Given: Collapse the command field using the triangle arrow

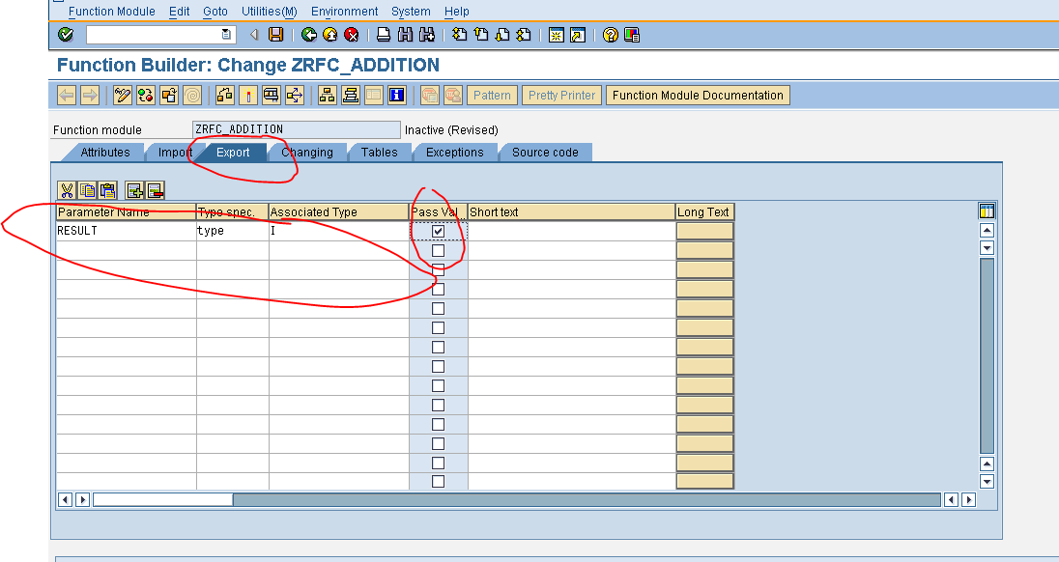Looking at the screenshot, I should coord(254,35).
